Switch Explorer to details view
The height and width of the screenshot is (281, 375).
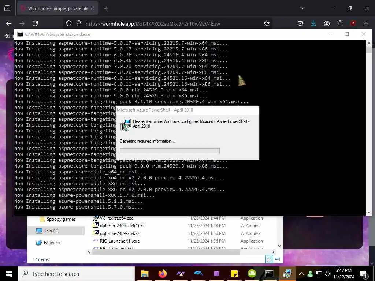tap(269, 259)
